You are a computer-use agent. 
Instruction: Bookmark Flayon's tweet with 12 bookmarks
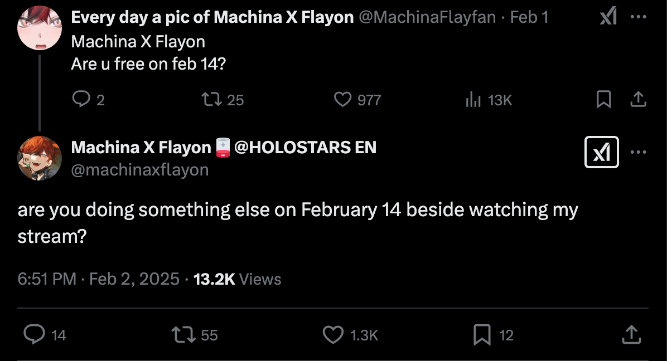pyautogui.click(x=481, y=335)
